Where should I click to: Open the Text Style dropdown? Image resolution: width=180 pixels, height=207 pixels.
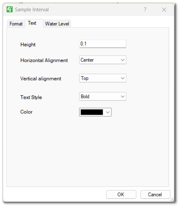point(103,96)
